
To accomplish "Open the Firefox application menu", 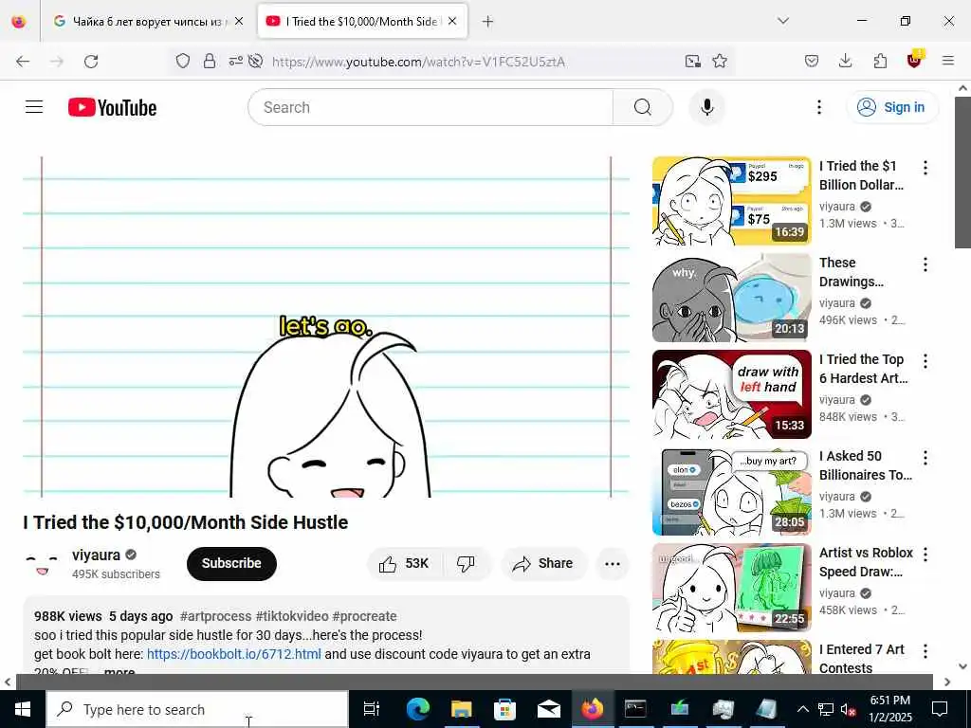I will pyautogui.click(x=948, y=61).
